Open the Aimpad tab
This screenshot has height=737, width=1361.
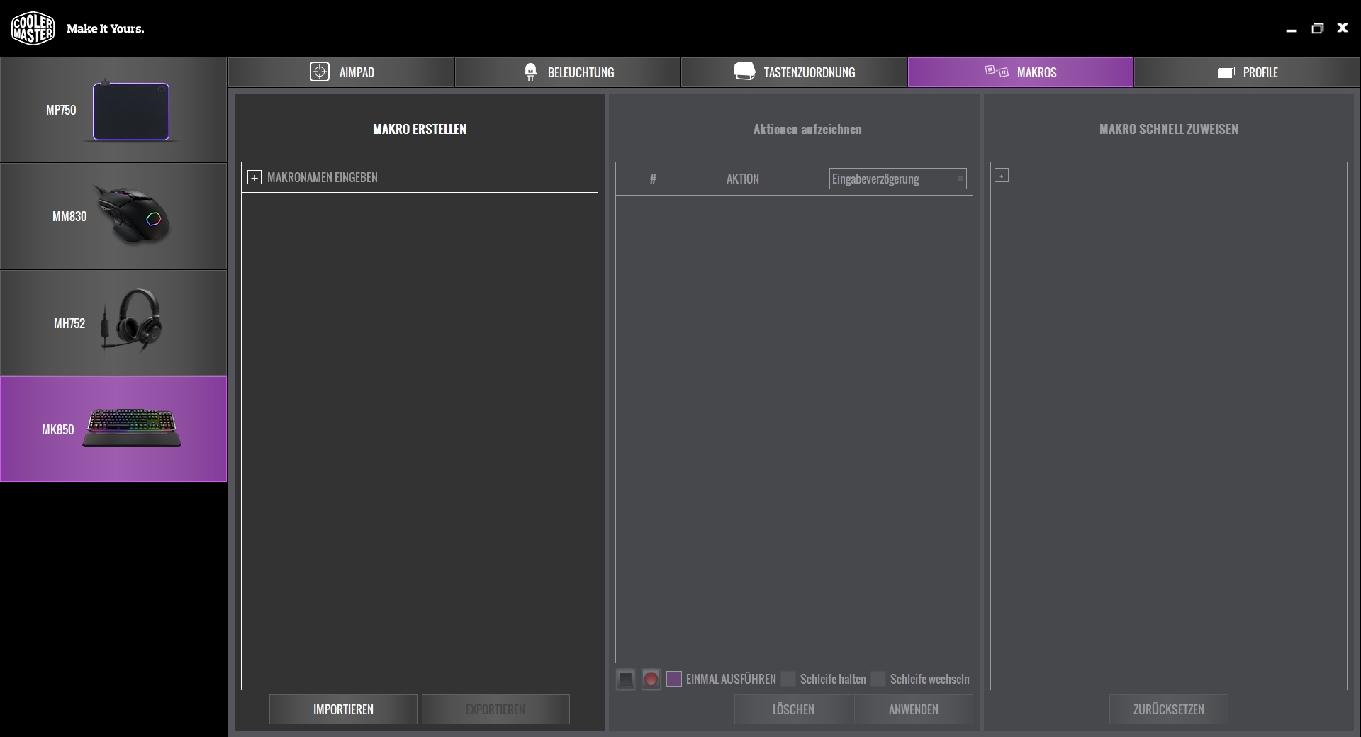point(342,72)
